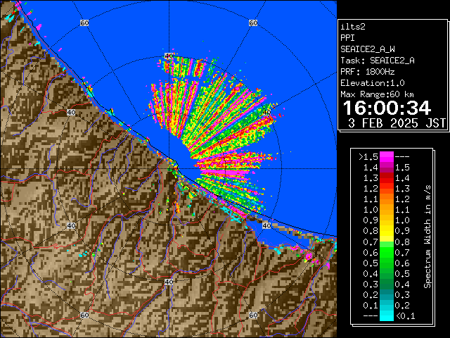The image size is (450, 338).
Task: Click the "PRF: 1800Hz" value
Action: (368, 72)
